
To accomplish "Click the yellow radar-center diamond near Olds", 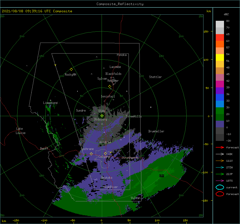I will pyautogui.click(x=102, y=116).
